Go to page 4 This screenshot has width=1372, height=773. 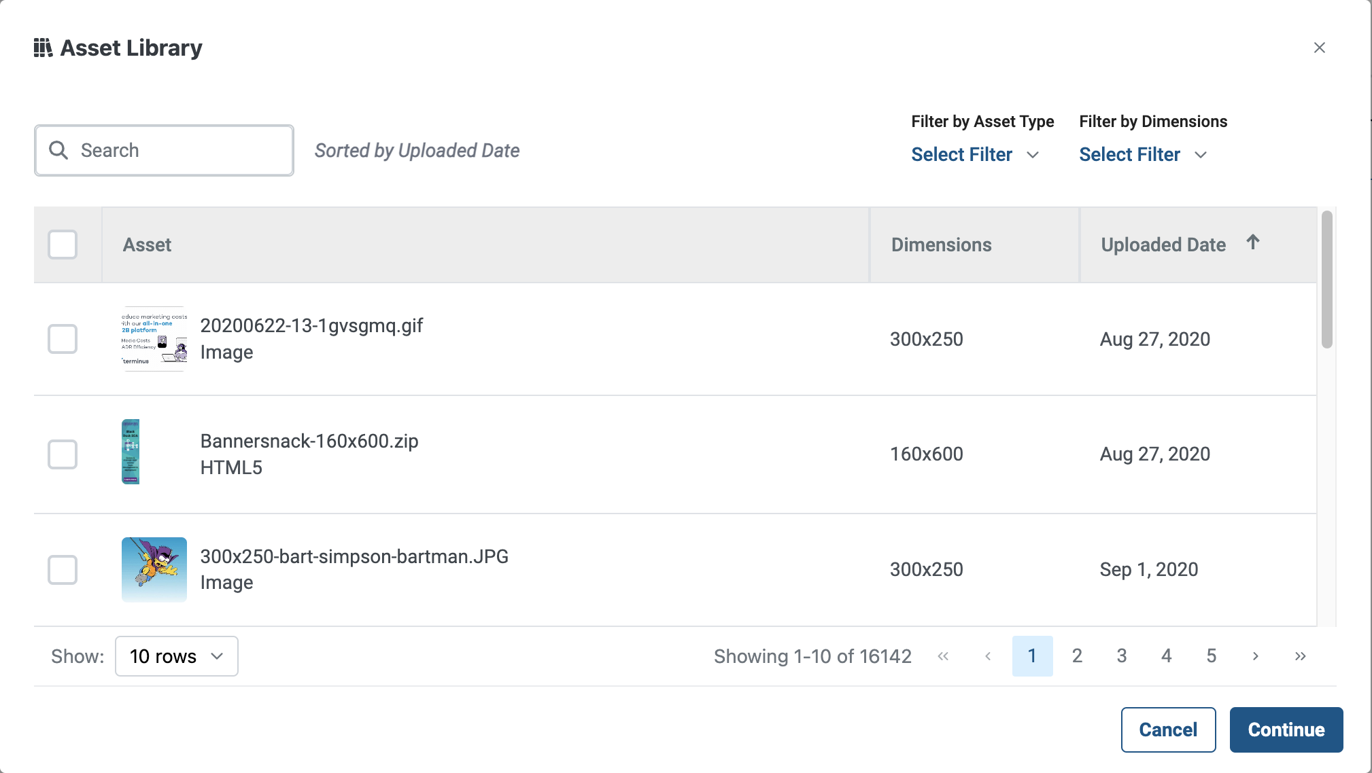[x=1167, y=656]
